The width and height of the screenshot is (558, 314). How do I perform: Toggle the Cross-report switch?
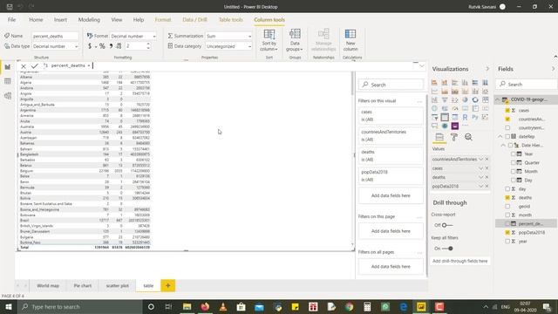click(x=447, y=225)
